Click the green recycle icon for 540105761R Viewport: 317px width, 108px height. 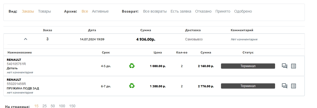132,66
